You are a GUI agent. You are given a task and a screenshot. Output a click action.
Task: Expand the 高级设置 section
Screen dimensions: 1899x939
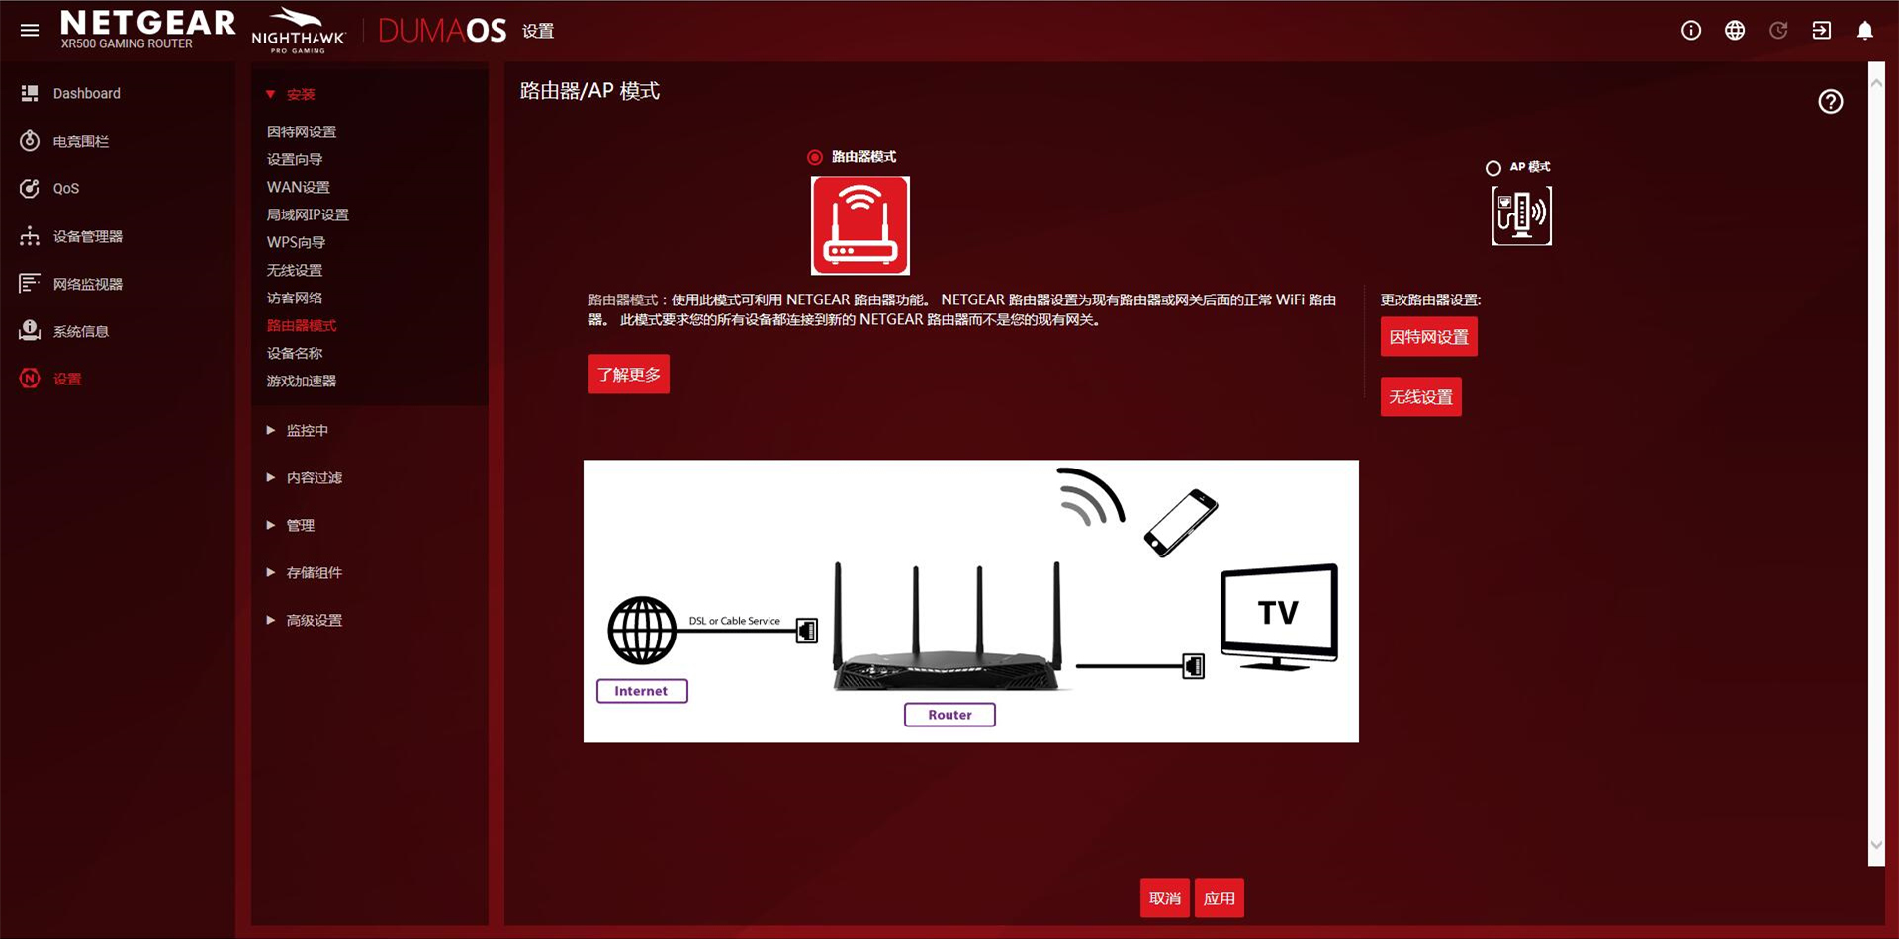point(314,620)
